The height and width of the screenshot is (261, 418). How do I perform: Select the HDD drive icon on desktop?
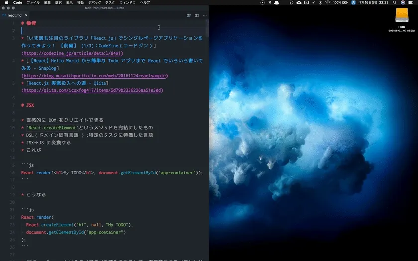click(402, 15)
